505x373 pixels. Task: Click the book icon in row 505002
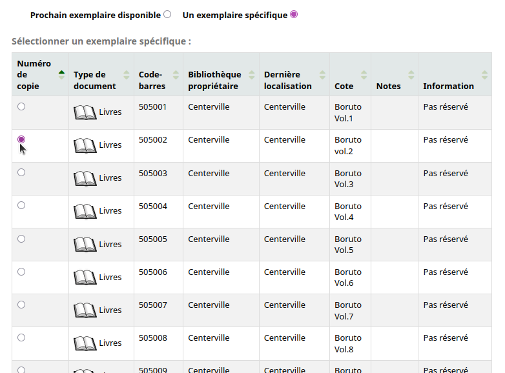(85, 145)
